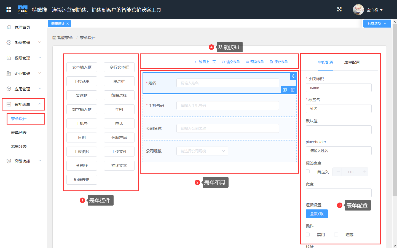The image size is (397, 248).
Task: Expand the 企业管理 menu
Action: click(40, 73)
